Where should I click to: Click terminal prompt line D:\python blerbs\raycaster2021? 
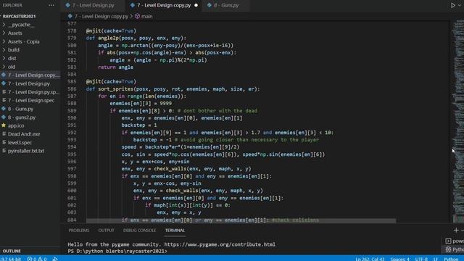pos(117,252)
